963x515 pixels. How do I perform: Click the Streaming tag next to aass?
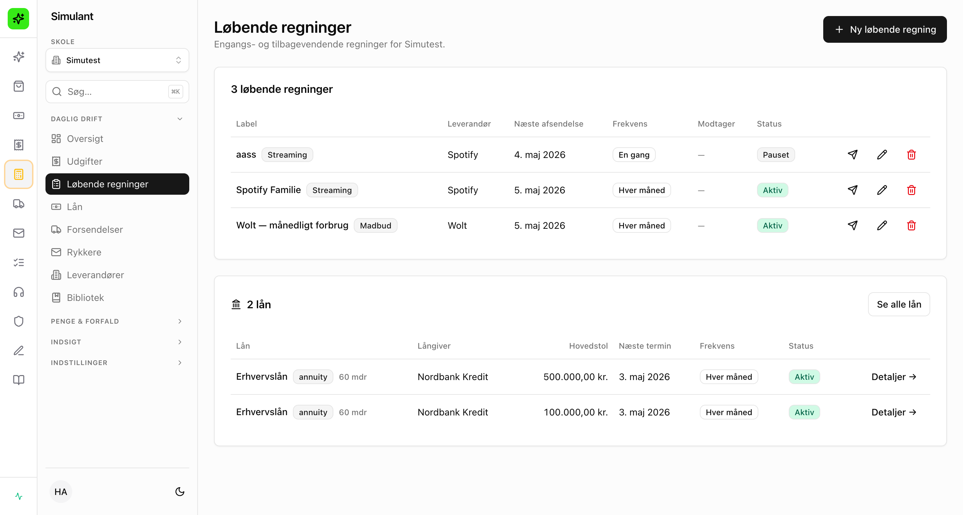click(287, 155)
